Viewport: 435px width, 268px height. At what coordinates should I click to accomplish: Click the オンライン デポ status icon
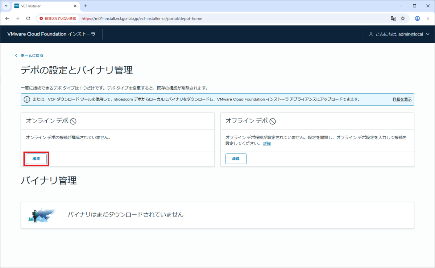[x=73, y=121]
